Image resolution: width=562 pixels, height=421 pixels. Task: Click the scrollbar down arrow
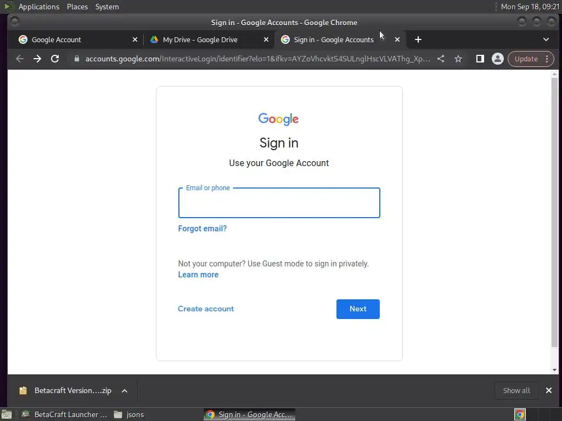click(554, 370)
